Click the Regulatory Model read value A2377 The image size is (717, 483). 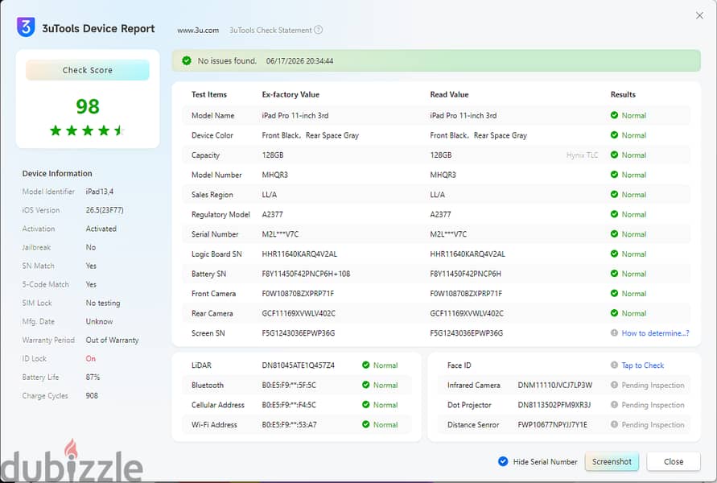440,214
